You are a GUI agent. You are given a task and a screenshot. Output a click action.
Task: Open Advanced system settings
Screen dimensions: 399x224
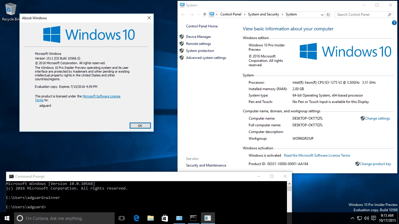coord(206,58)
